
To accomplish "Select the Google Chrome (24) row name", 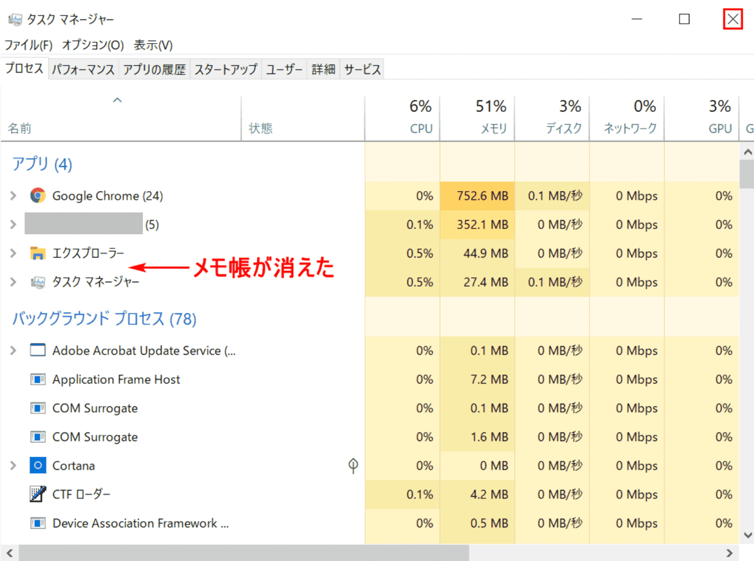I will coord(108,196).
